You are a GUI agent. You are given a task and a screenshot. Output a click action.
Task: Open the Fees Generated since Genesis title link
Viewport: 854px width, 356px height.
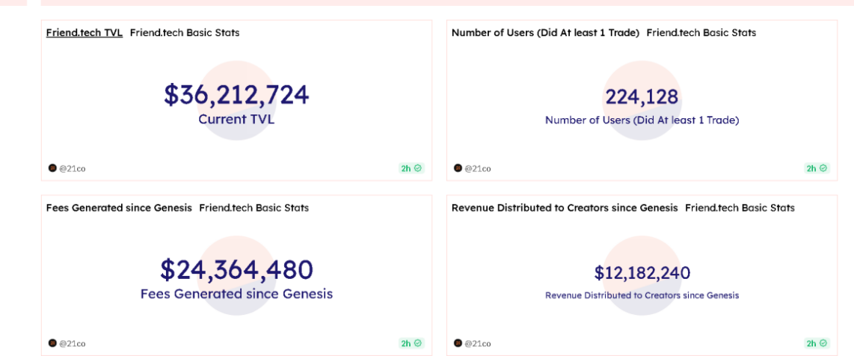[119, 208]
